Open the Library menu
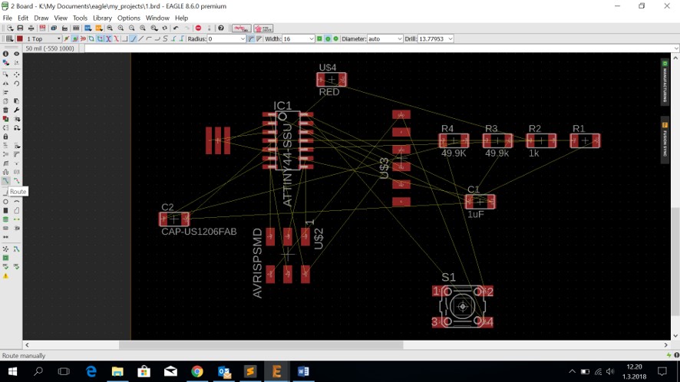This screenshot has height=382, width=680. pos(102,18)
